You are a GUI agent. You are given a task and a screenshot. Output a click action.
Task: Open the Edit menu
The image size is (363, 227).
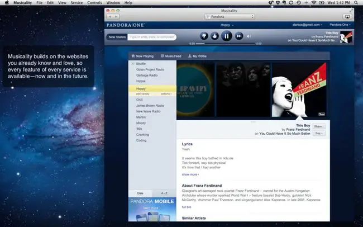click(x=50, y=3)
